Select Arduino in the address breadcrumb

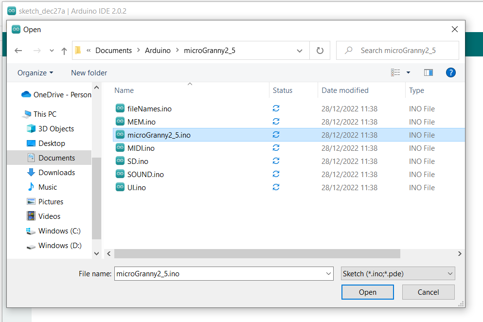158,51
